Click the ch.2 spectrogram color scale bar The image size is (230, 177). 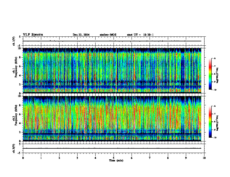click(210, 122)
